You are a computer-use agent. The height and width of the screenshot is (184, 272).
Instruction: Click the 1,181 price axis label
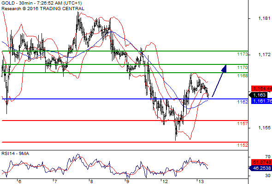264,18
